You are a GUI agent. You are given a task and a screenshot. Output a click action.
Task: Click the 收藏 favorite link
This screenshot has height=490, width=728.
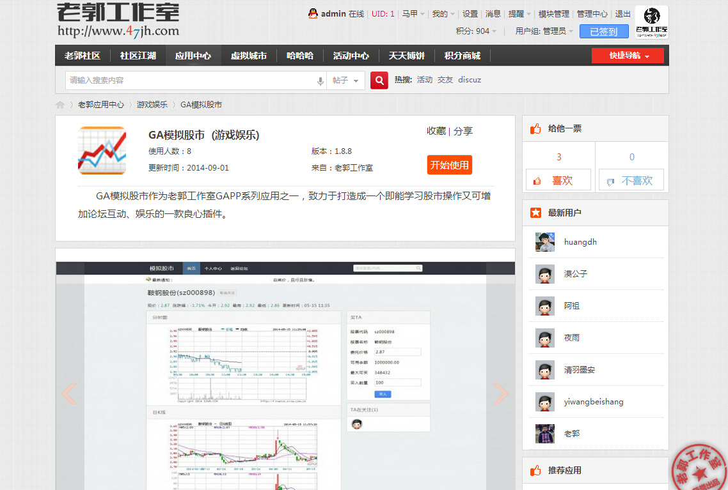tap(436, 130)
